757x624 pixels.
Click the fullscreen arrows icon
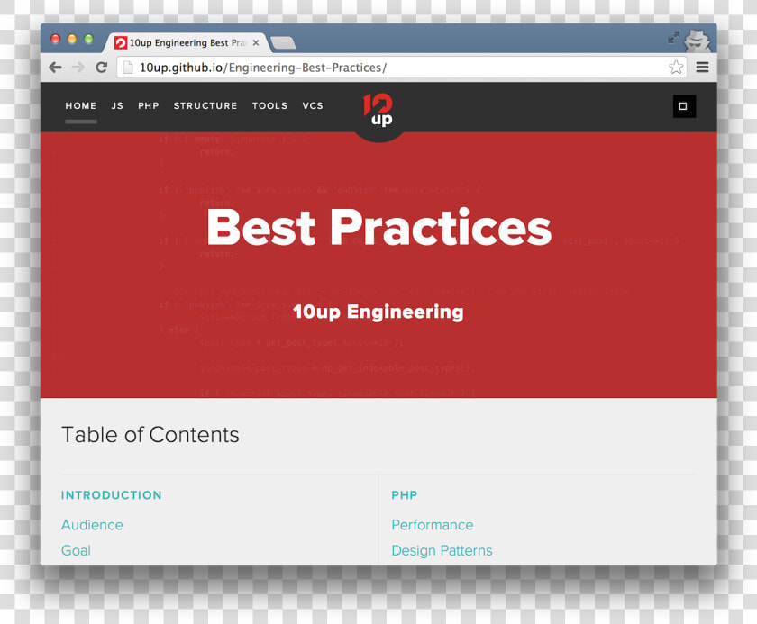[x=673, y=37]
